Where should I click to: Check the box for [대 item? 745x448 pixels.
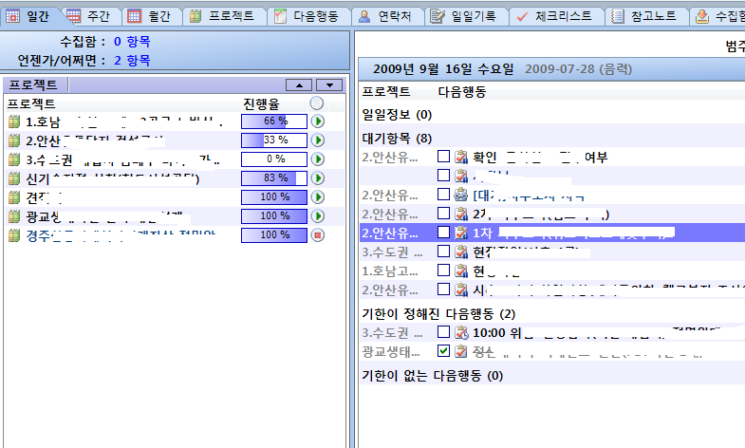click(x=443, y=195)
